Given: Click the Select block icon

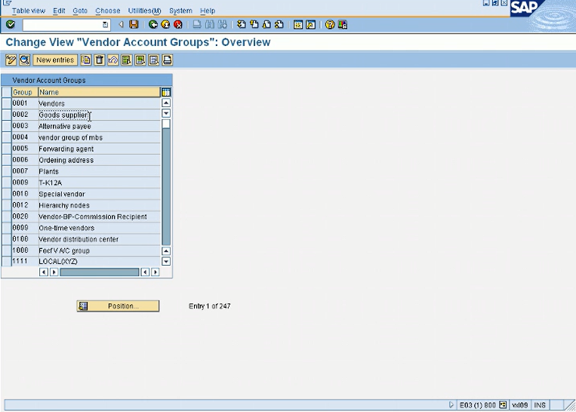Looking at the screenshot, I should [x=140, y=60].
